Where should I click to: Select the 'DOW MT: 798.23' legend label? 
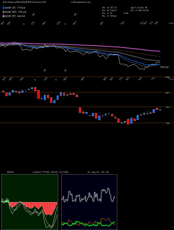point(16,12)
